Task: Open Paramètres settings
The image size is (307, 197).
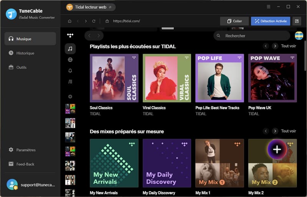Action: (22, 150)
